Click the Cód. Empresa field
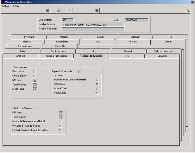 pyautogui.click(x=67, y=20)
